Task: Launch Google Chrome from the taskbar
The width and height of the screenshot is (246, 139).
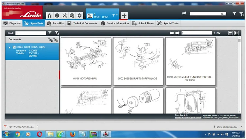Action: click(x=18, y=134)
